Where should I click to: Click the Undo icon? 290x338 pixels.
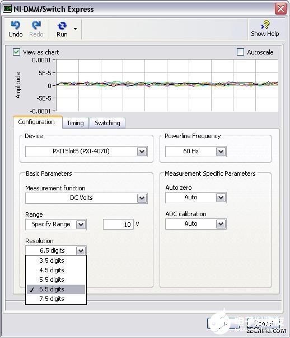pyautogui.click(x=15, y=25)
